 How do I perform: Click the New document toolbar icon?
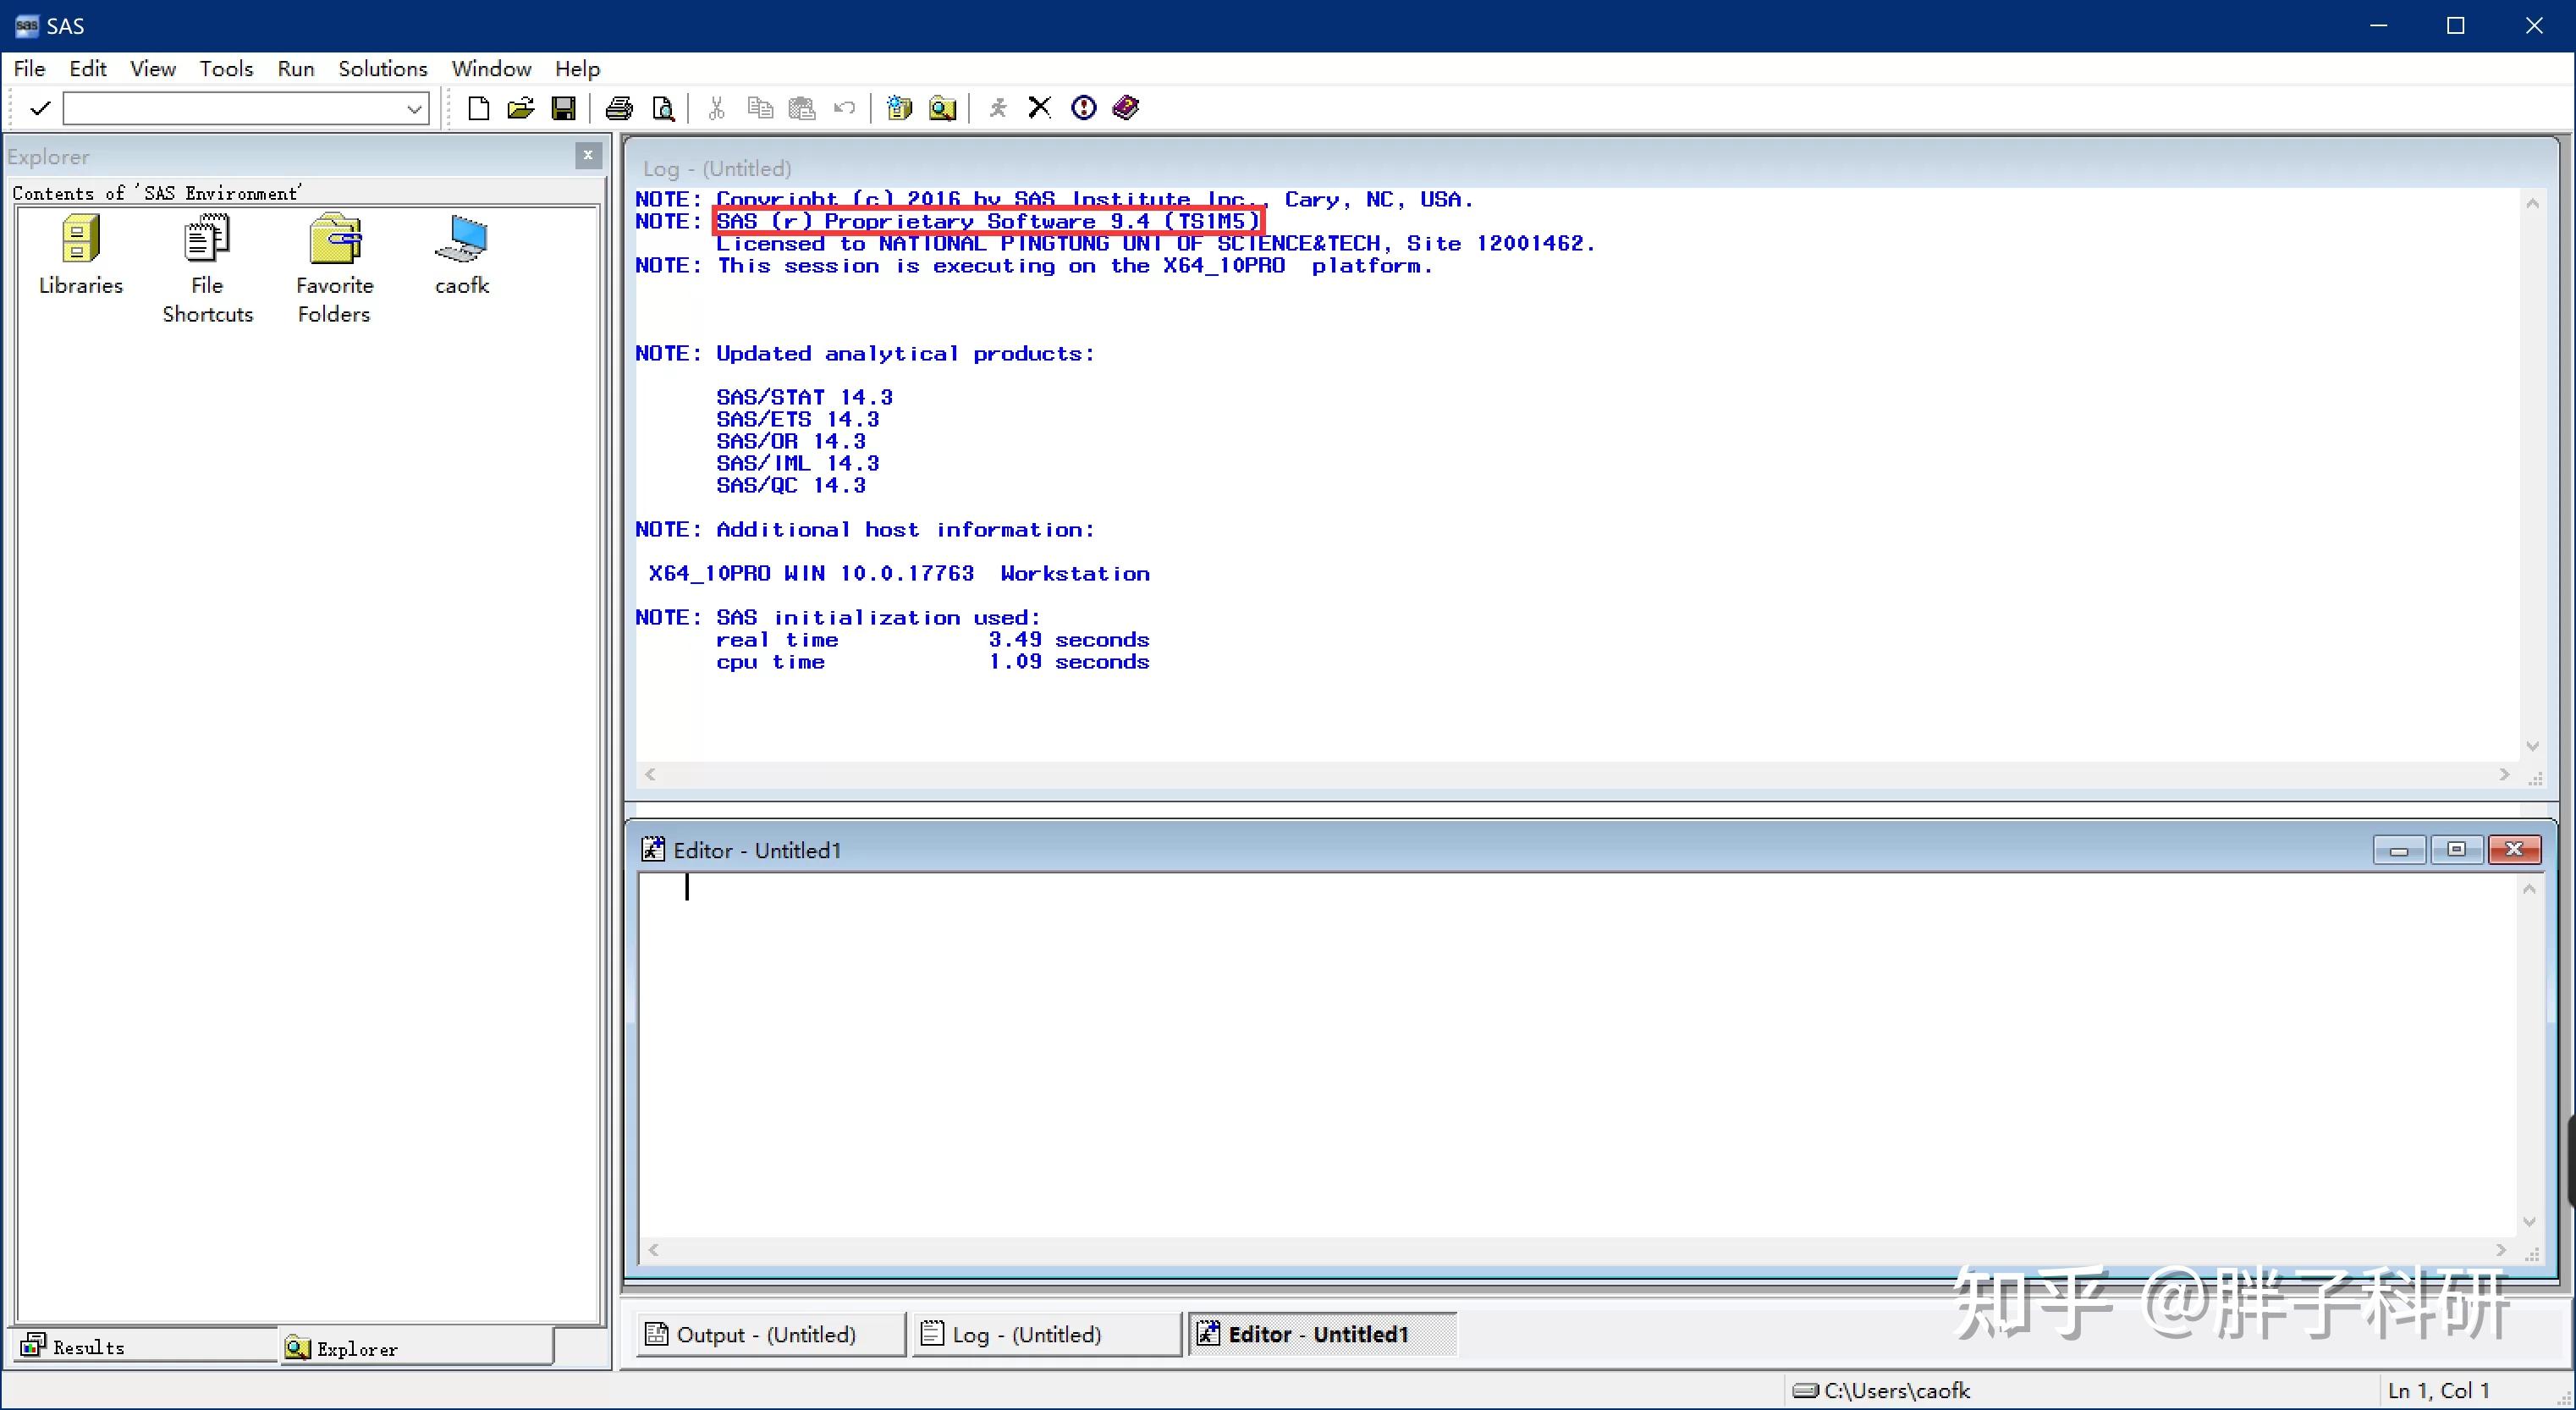click(478, 108)
